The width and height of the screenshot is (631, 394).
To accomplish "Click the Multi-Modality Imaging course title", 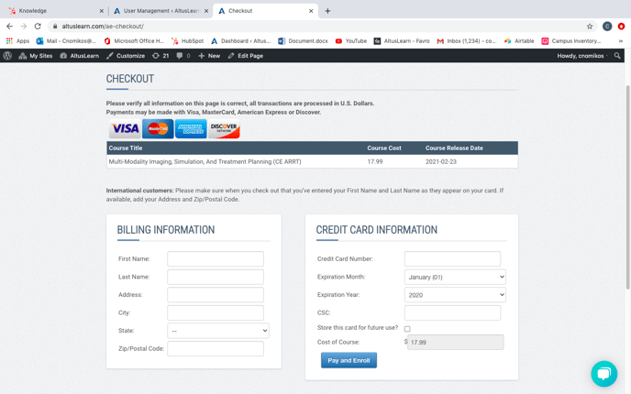I will click(205, 161).
